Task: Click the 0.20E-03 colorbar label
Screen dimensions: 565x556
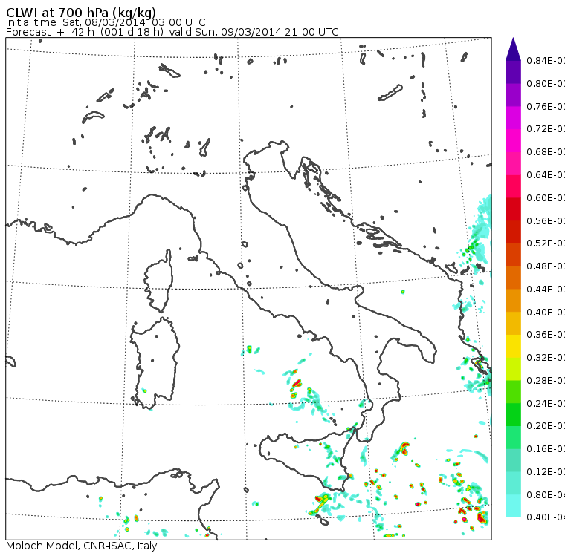Action: click(546, 426)
